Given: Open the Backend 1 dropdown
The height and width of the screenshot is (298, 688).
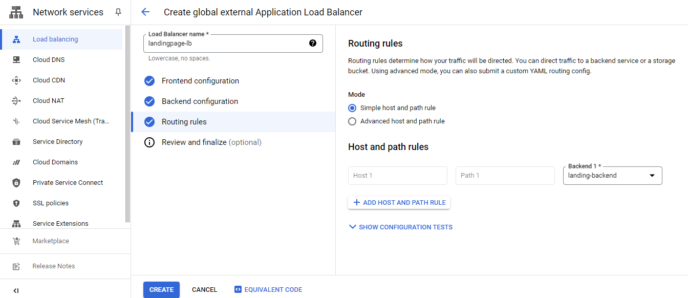Looking at the screenshot, I should [x=653, y=175].
